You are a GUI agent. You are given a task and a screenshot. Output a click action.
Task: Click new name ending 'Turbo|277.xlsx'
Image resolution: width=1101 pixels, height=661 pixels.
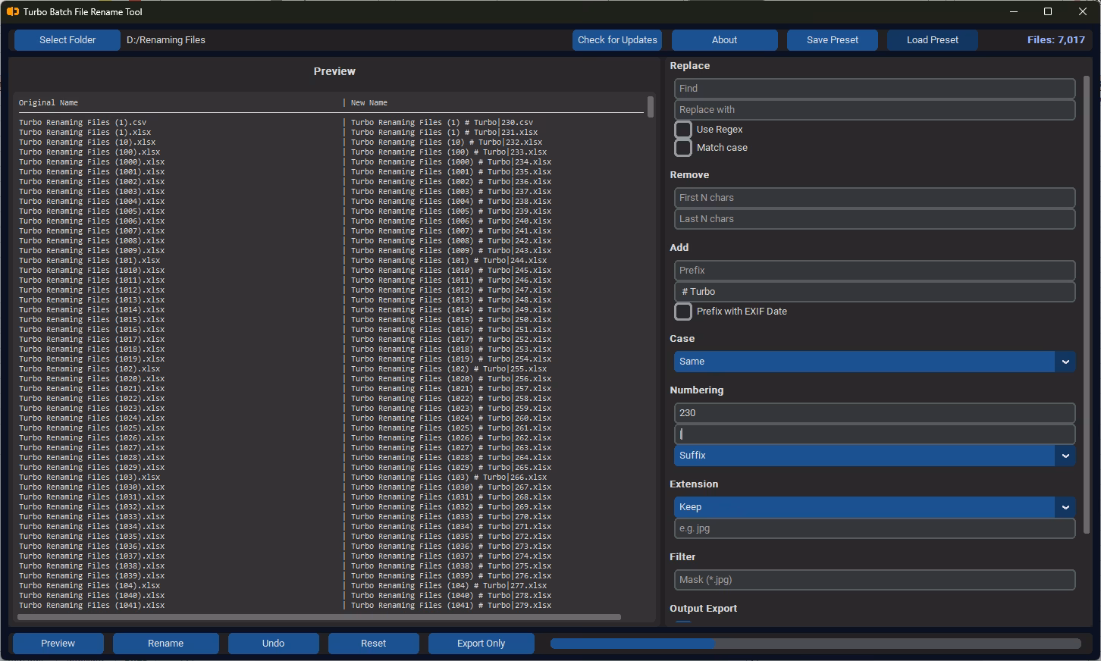[x=449, y=585]
